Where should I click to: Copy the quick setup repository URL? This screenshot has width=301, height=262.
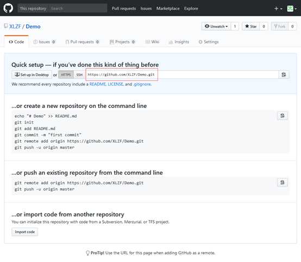pos(284,75)
